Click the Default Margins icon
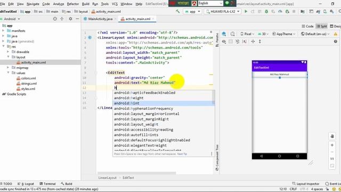Screen dimensions: 341x192 (x=245, y=42)
